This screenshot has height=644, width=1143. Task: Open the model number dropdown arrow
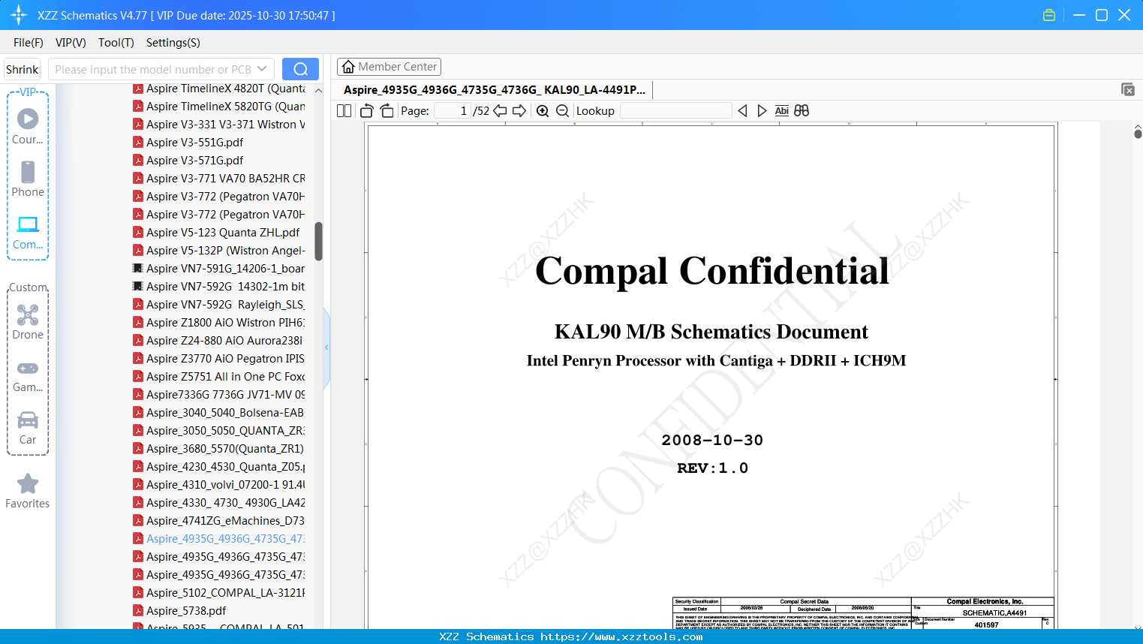point(262,69)
